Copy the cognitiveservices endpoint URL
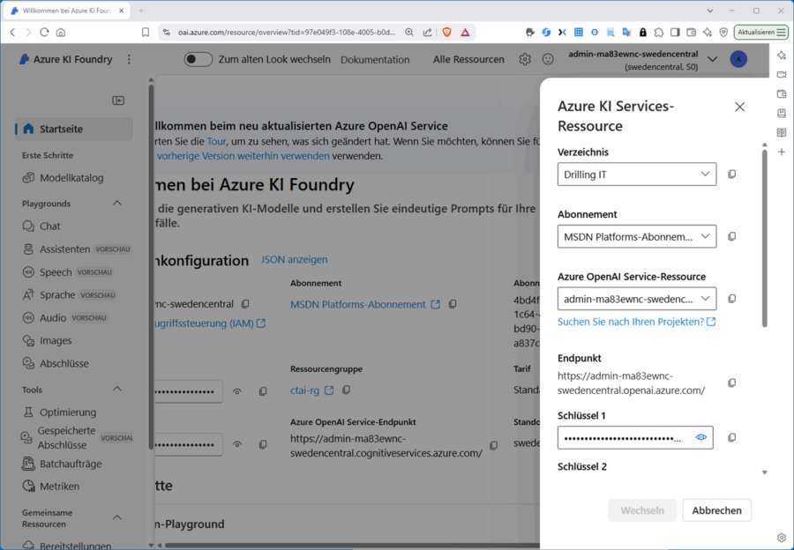Viewport: 794px width, 550px height. [x=494, y=445]
